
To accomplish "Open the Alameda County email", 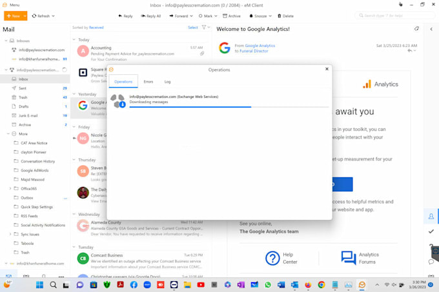I will pos(141,228).
